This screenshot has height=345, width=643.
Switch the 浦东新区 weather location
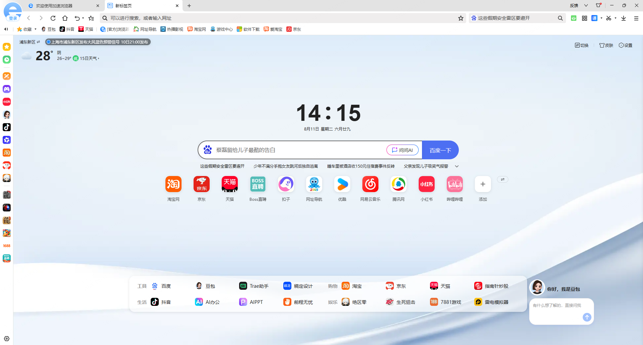pyautogui.click(x=29, y=42)
